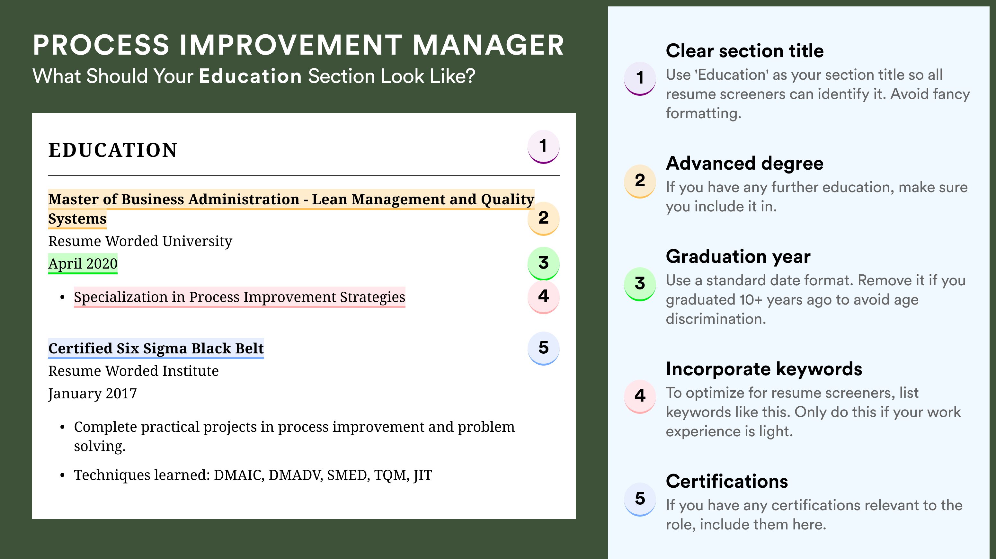This screenshot has width=996, height=559.
Task: Click the purple 1 badge next to Clear section title
Action: coord(640,78)
